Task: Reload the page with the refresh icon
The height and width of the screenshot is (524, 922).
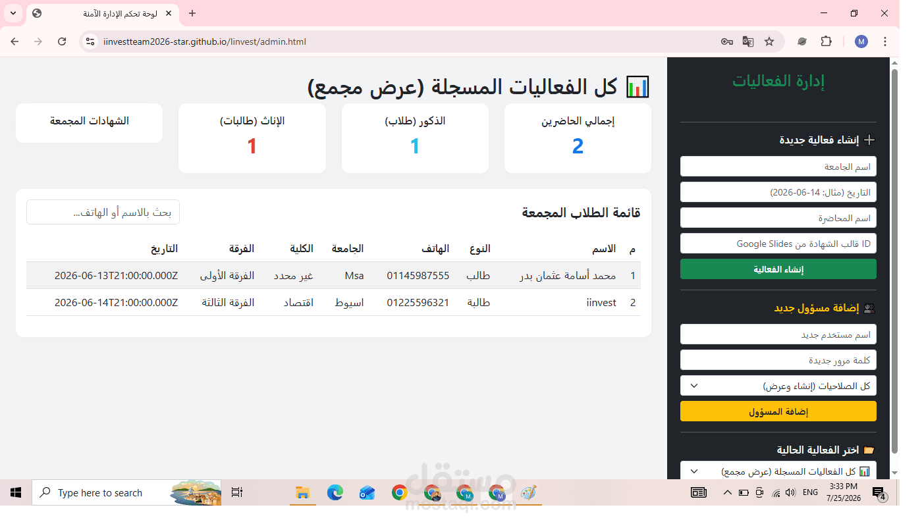Action: click(62, 41)
